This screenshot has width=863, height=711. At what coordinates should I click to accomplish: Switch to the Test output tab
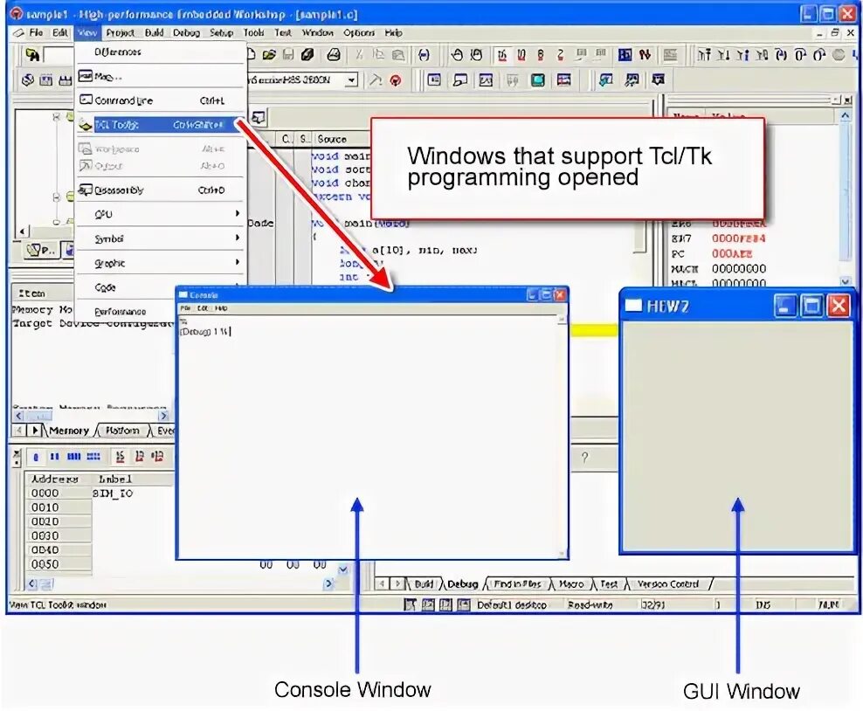pyautogui.click(x=608, y=583)
